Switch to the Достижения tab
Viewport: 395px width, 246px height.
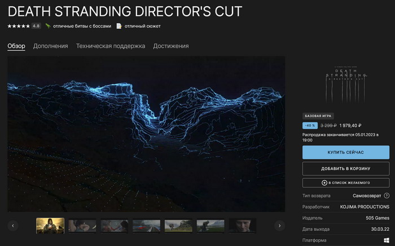tap(171, 46)
